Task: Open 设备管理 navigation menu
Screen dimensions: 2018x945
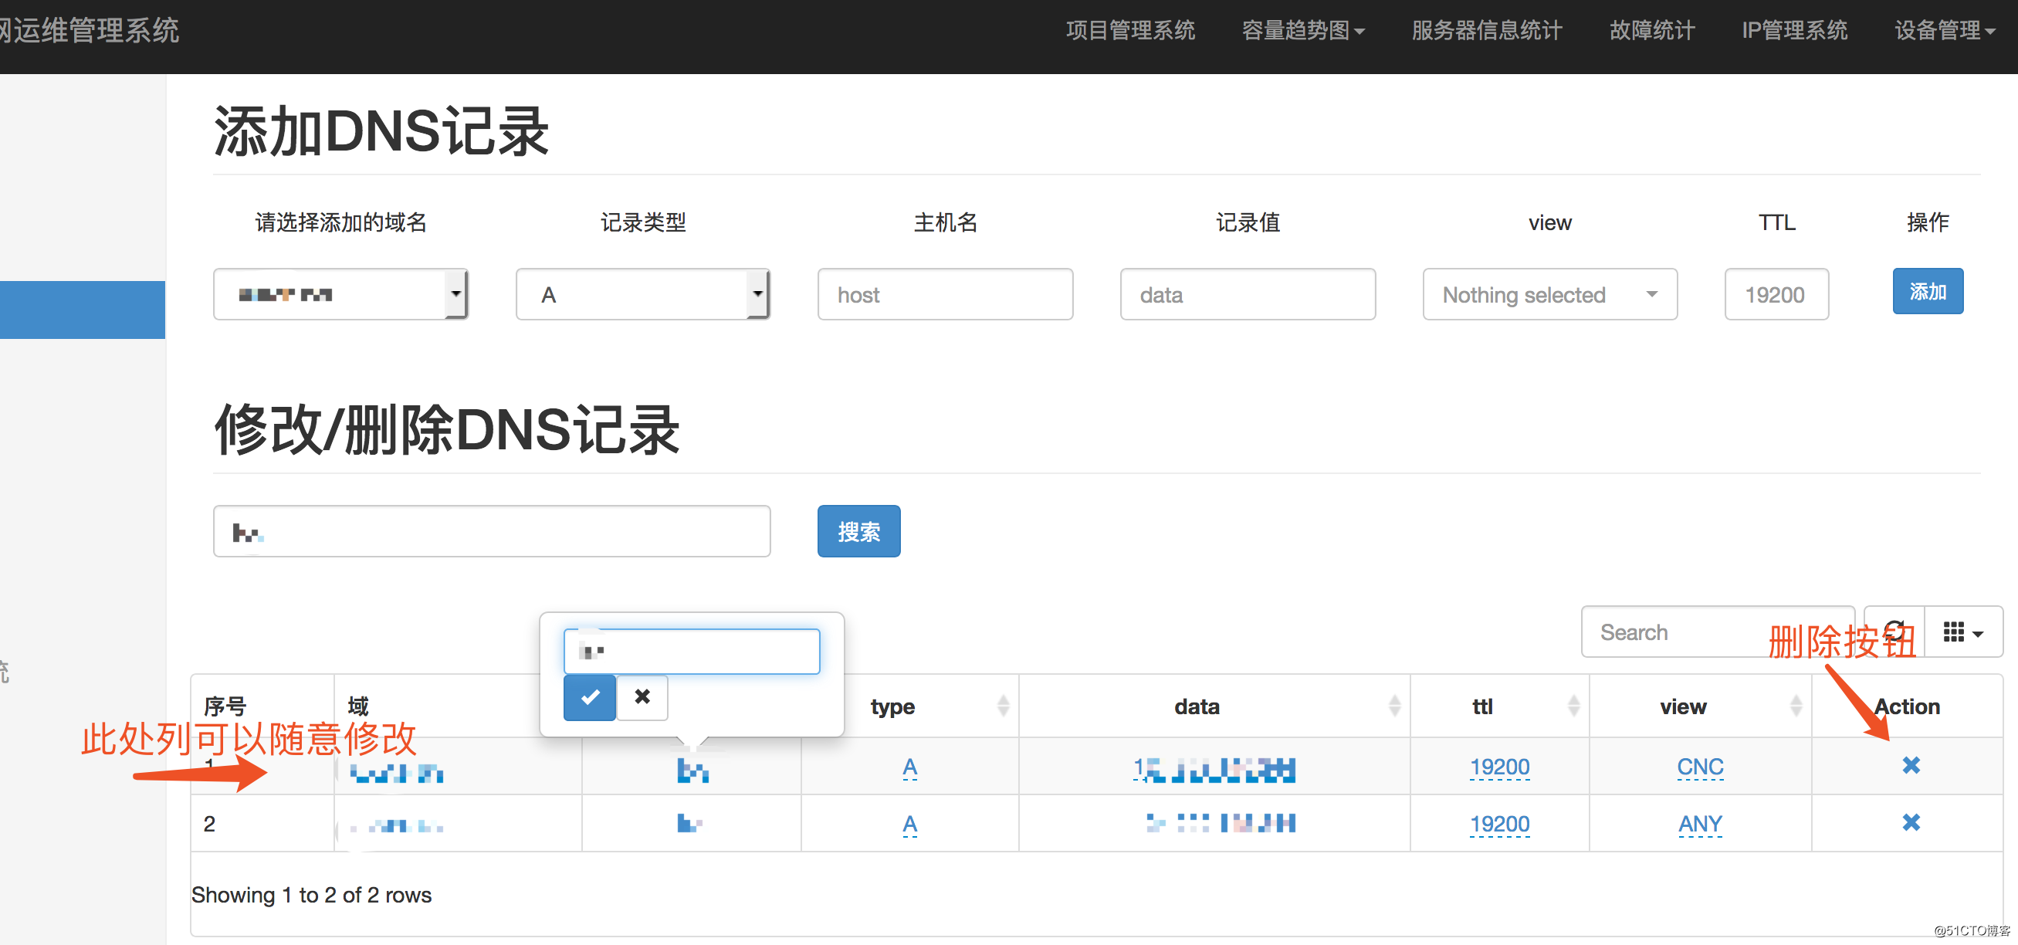Action: point(1944,31)
